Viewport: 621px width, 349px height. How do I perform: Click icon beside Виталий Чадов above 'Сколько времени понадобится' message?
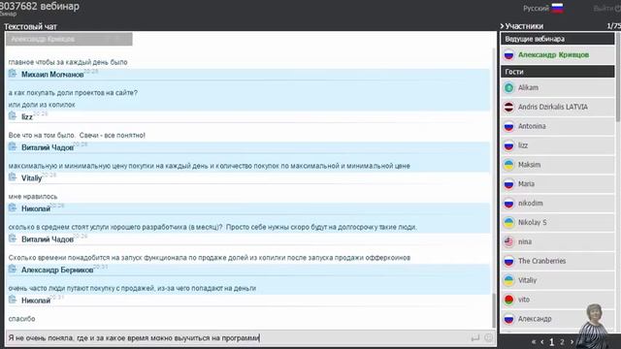[x=13, y=238]
